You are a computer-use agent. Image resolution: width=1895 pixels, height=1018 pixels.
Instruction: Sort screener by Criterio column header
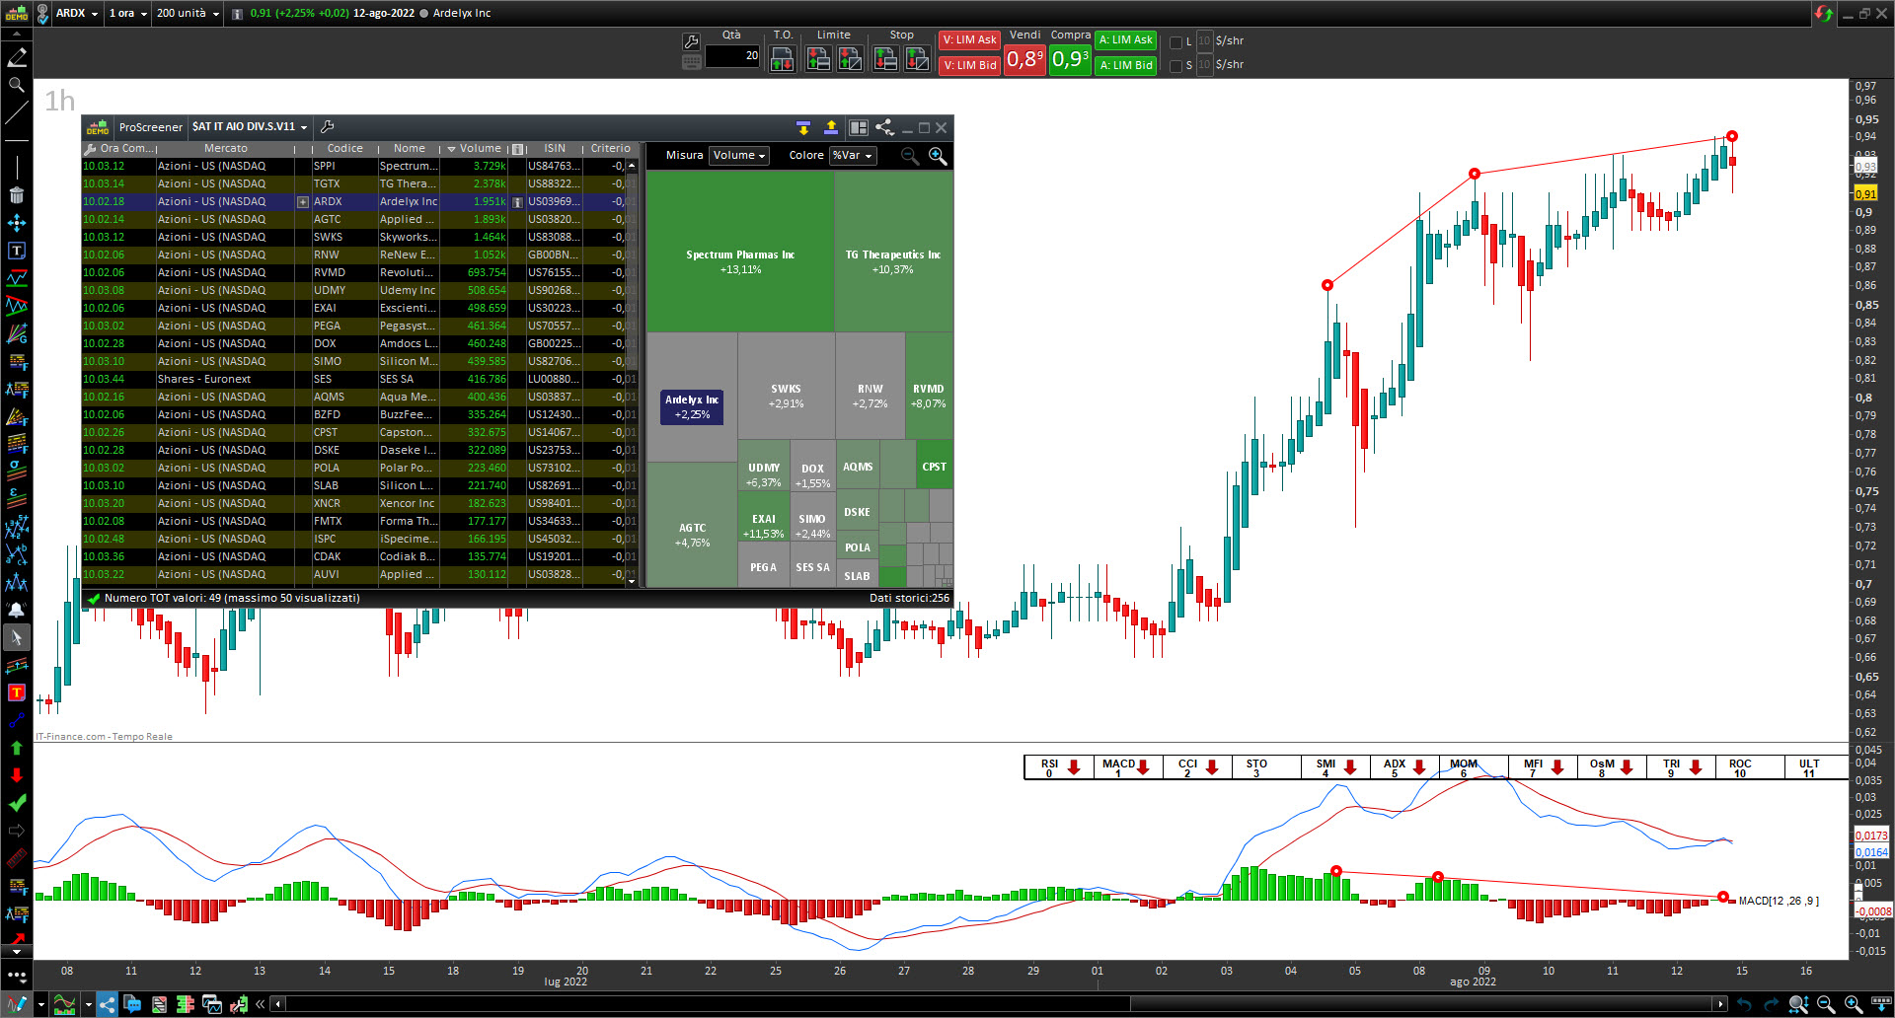click(x=610, y=148)
